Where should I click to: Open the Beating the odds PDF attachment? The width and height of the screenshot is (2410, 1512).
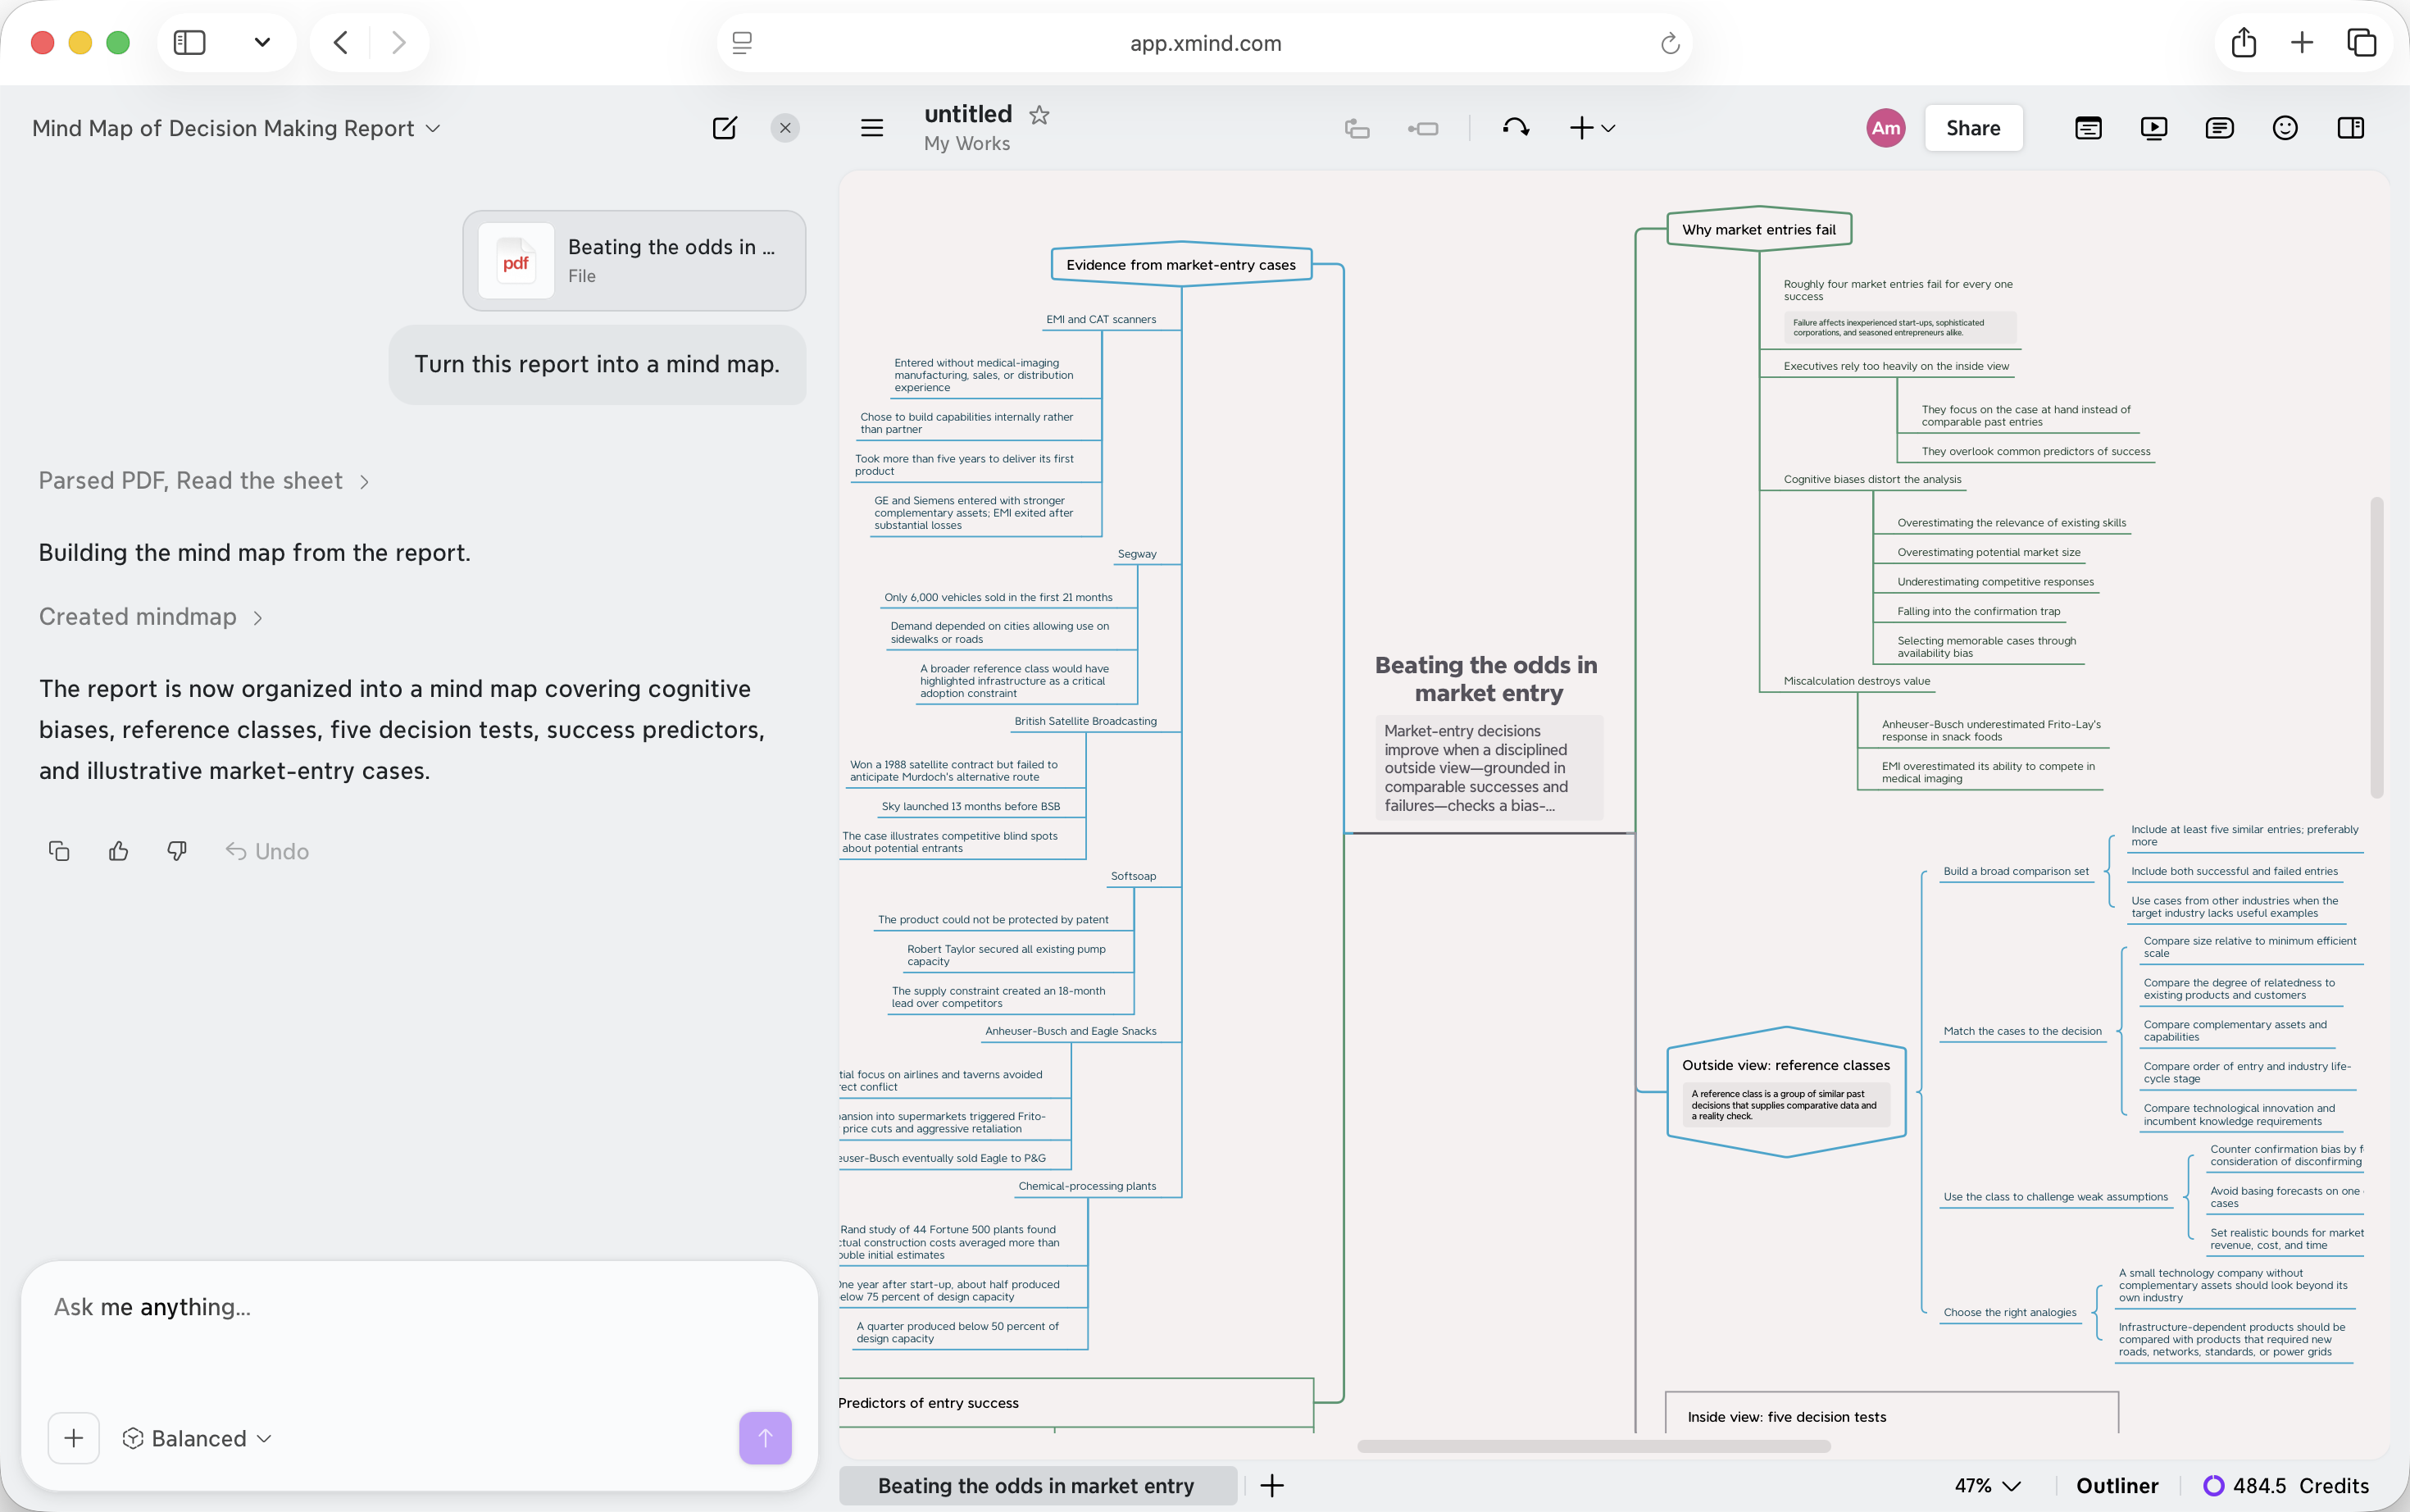[x=634, y=260]
